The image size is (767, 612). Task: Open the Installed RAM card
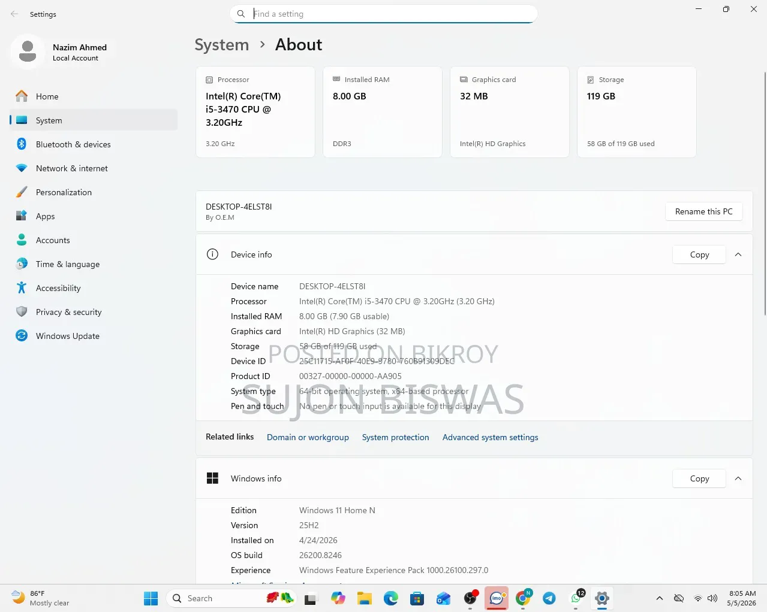(383, 112)
